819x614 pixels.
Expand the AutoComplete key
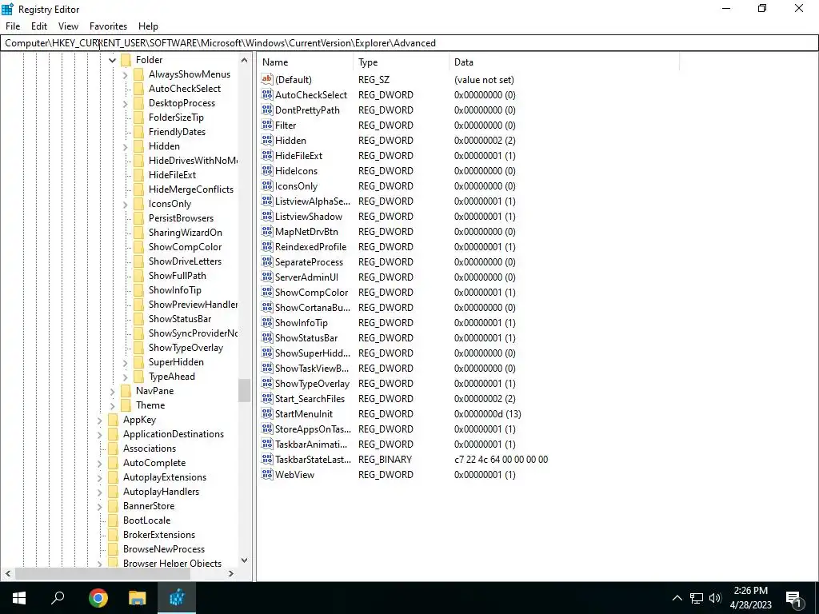(x=100, y=463)
